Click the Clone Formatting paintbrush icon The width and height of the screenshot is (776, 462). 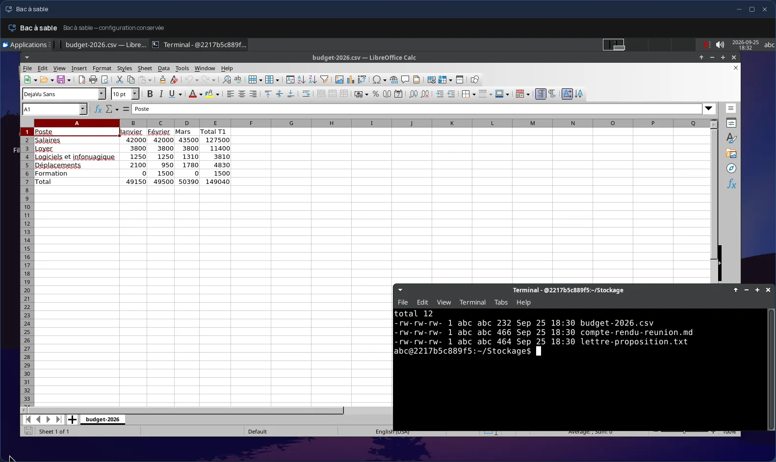[163, 79]
